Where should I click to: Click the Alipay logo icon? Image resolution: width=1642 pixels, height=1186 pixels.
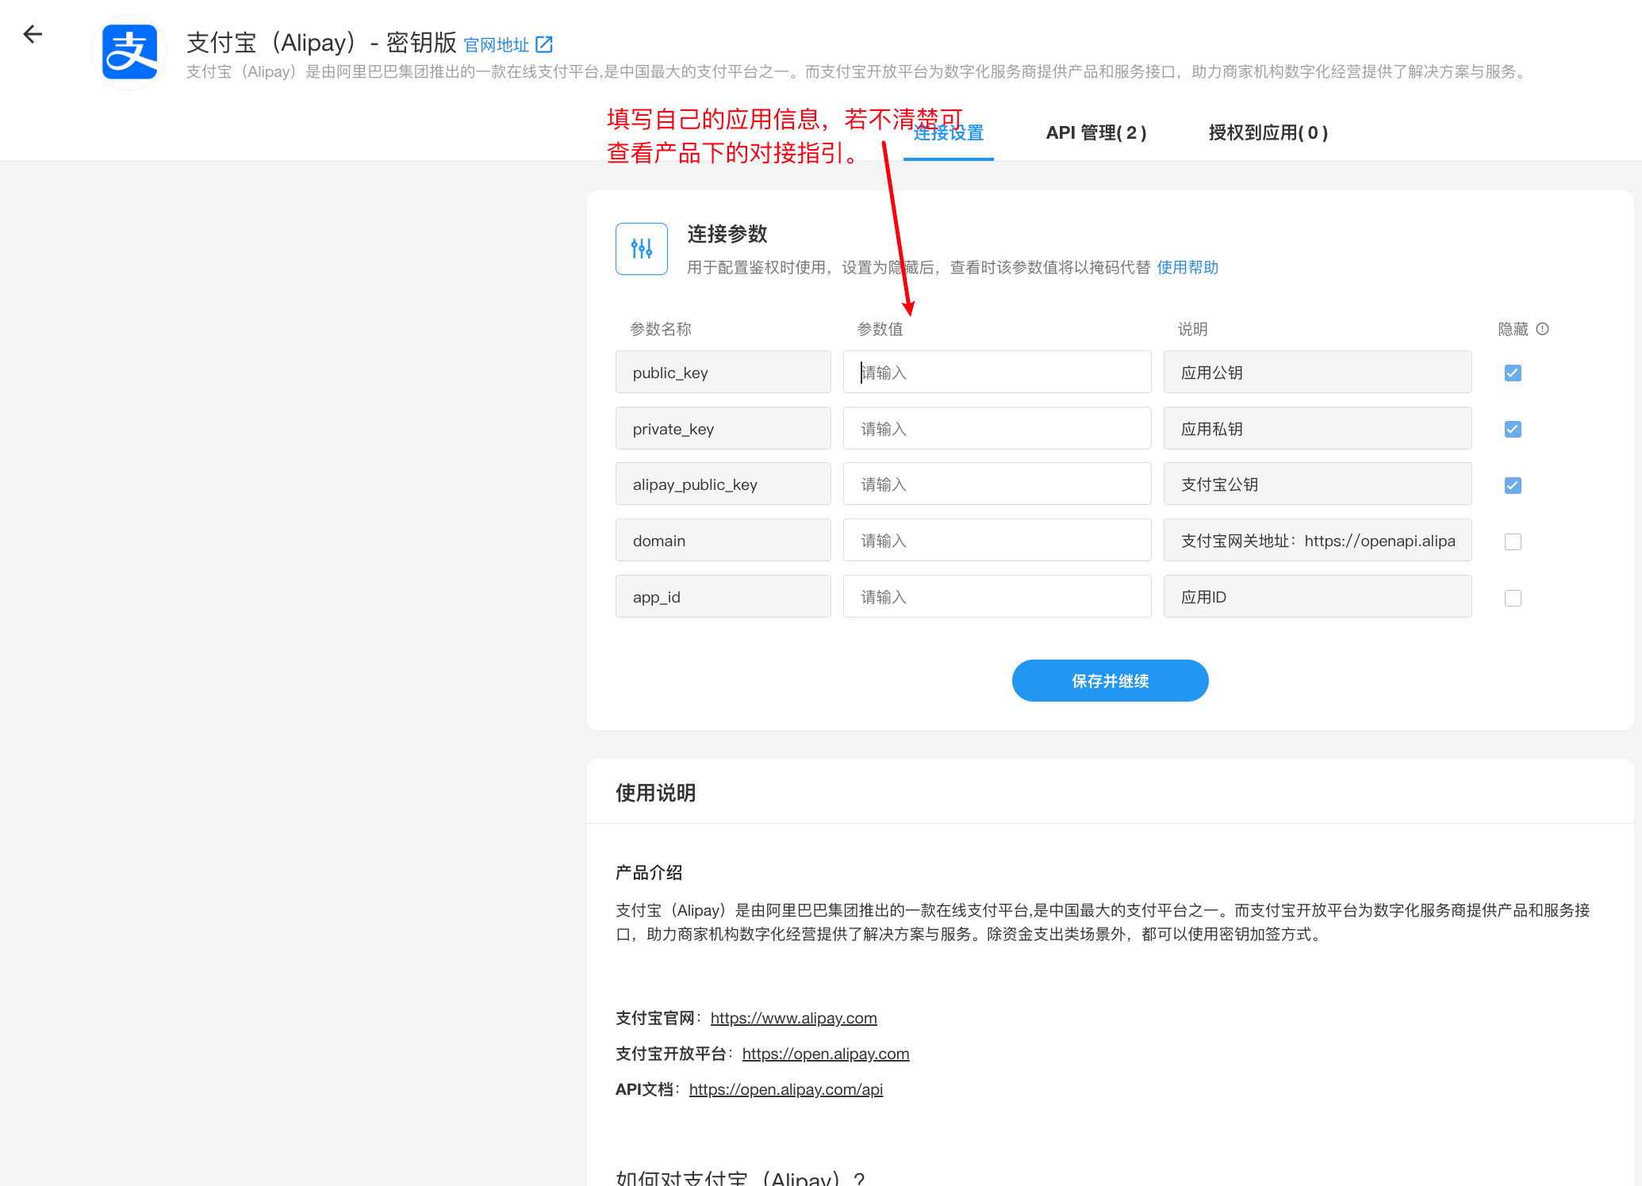(129, 52)
